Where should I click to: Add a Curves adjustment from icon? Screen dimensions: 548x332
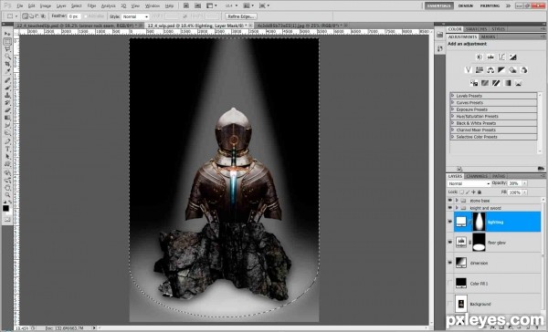(501, 57)
